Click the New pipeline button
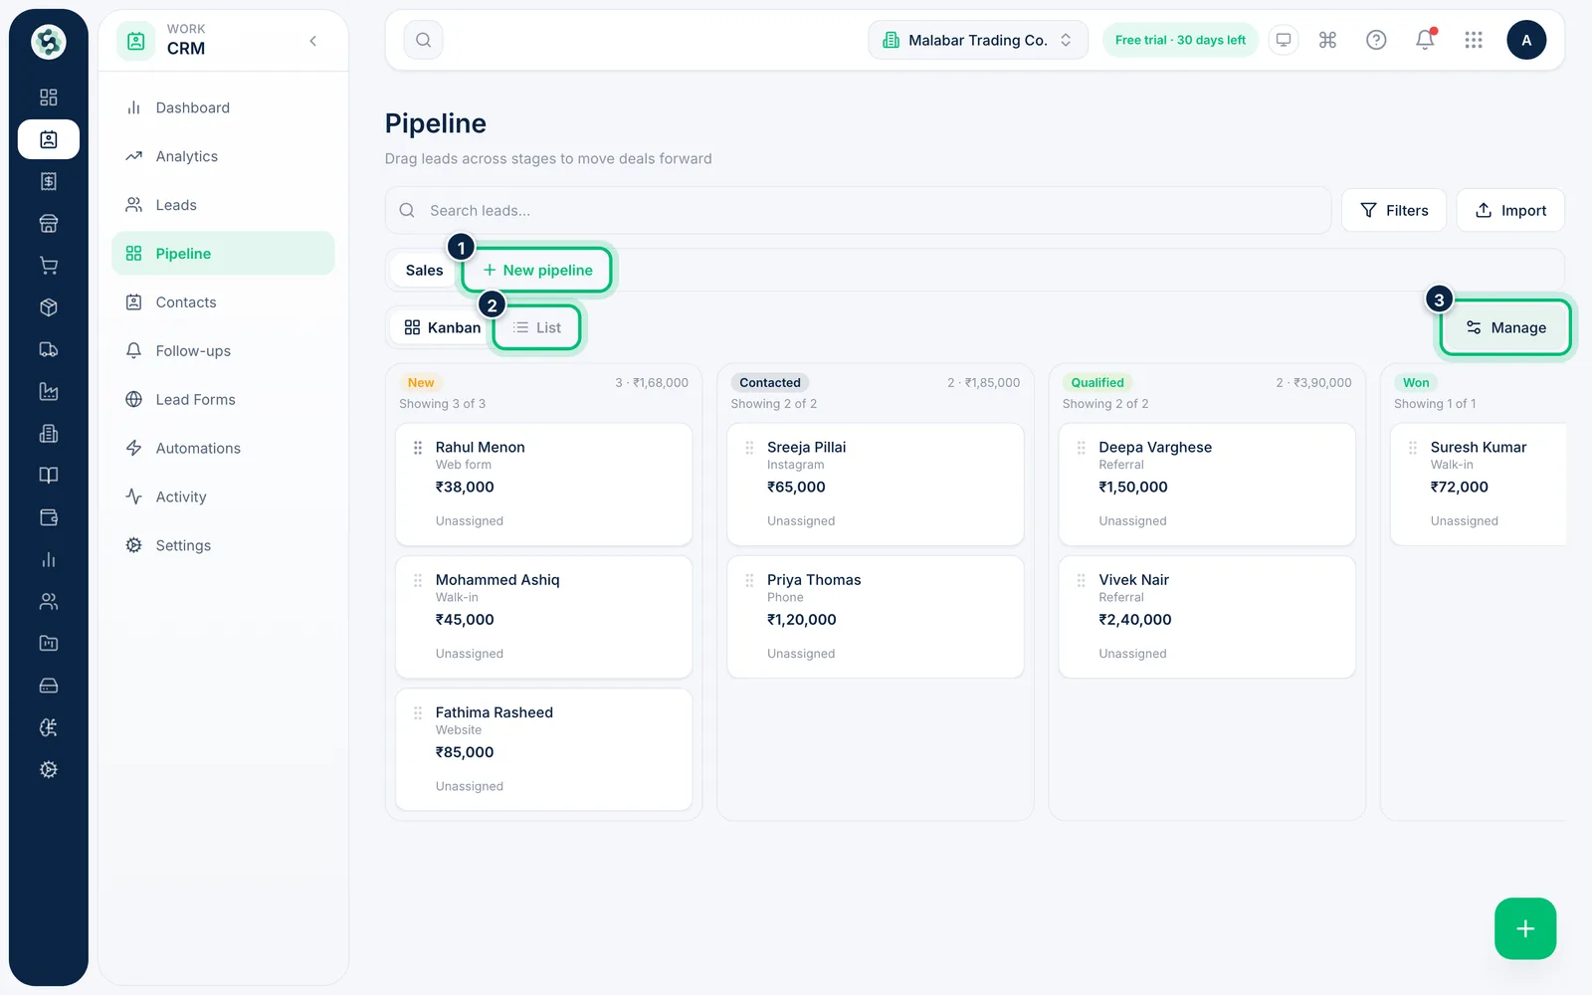The height and width of the screenshot is (995, 1592). point(537,270)
